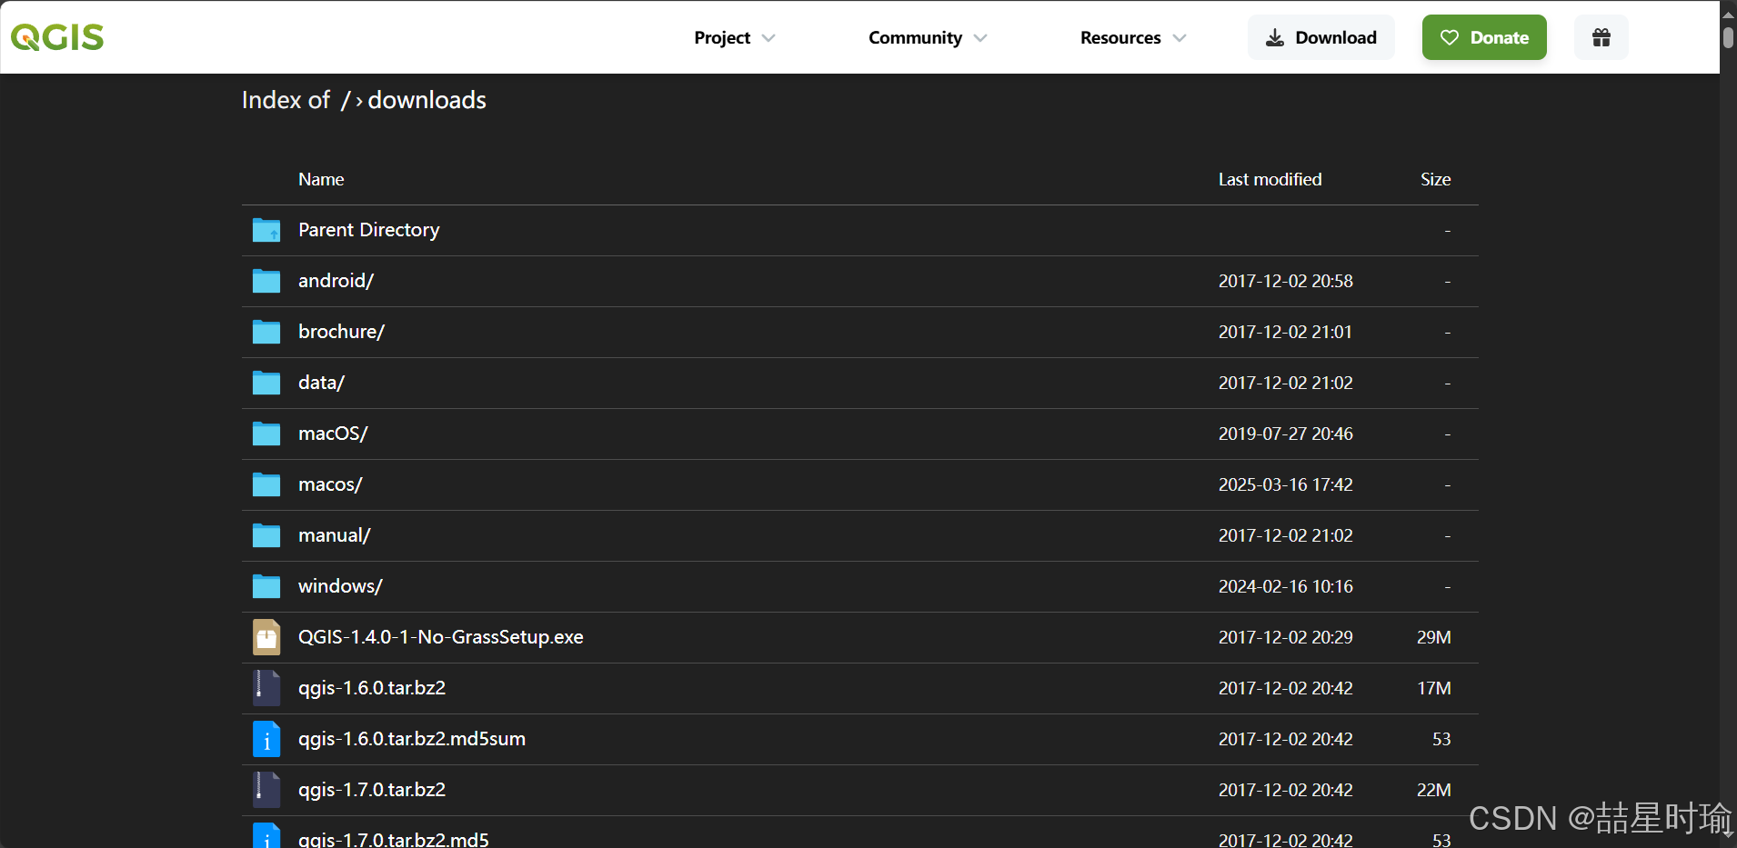Expand the Project menu chevron

pos(768,38)
